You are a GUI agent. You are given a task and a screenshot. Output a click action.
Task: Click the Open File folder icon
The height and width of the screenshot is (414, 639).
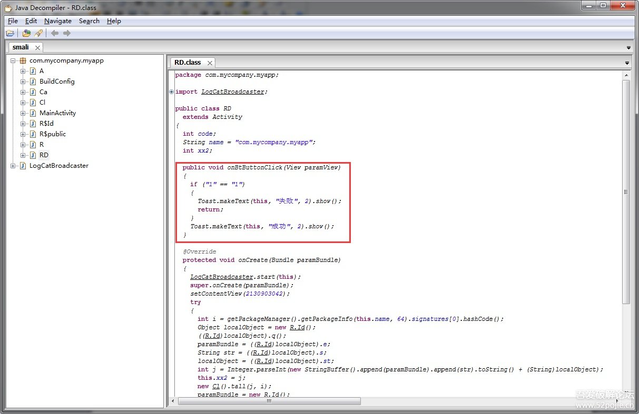(x=10, y=33)
